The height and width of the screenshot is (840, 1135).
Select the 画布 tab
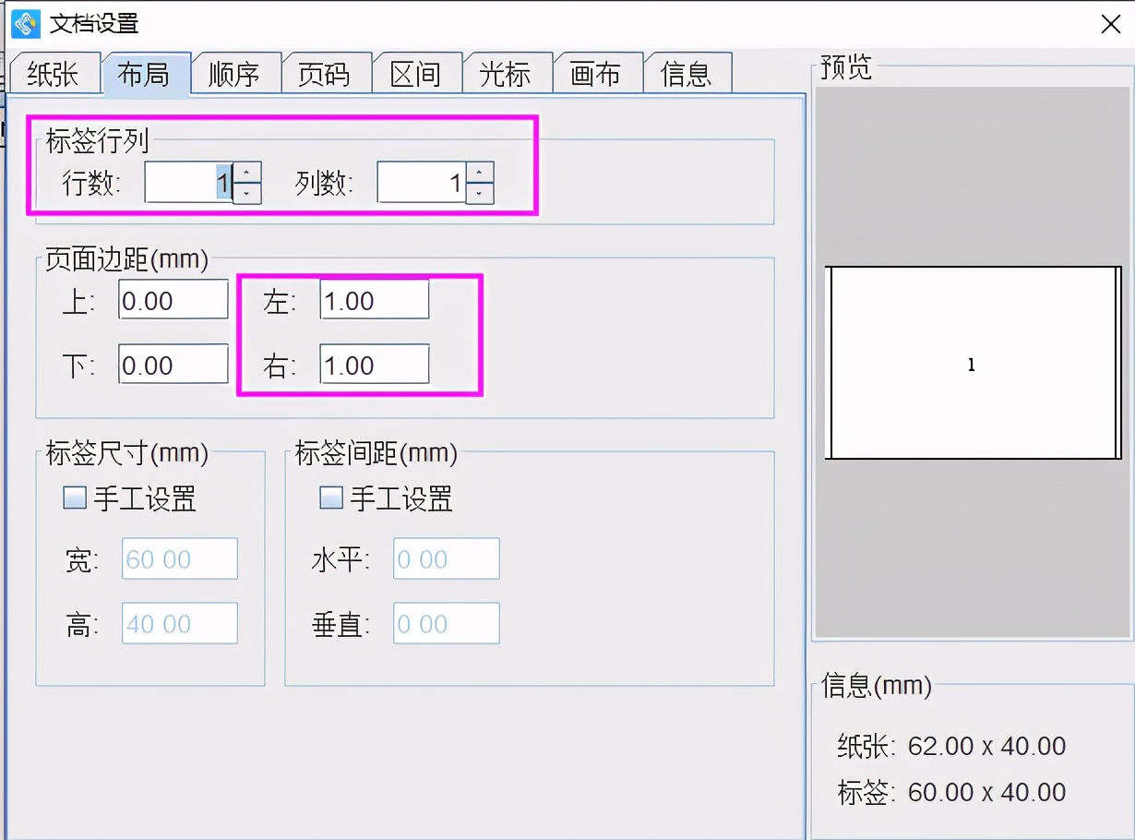tap(597, 74)
